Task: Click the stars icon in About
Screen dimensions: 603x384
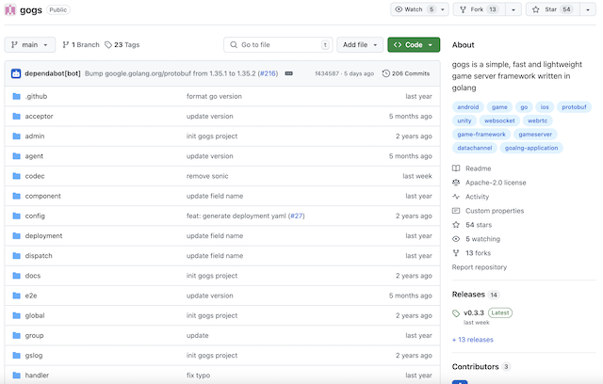Action: [456, 225]
